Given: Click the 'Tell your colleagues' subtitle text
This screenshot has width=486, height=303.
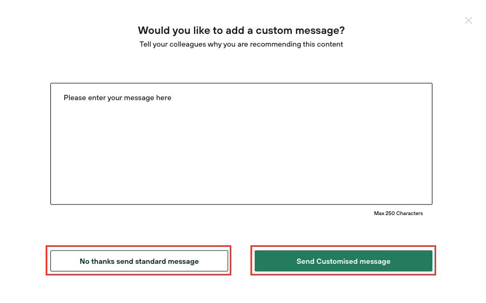Looking at the screenshot, I should [x=241, y=44].
